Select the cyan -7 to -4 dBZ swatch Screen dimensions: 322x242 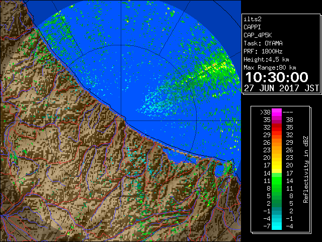pyautogui.click(x=277, y=226)
